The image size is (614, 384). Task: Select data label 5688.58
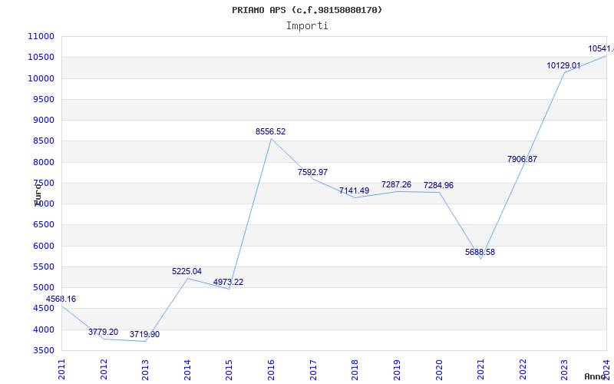coord(480,252)
